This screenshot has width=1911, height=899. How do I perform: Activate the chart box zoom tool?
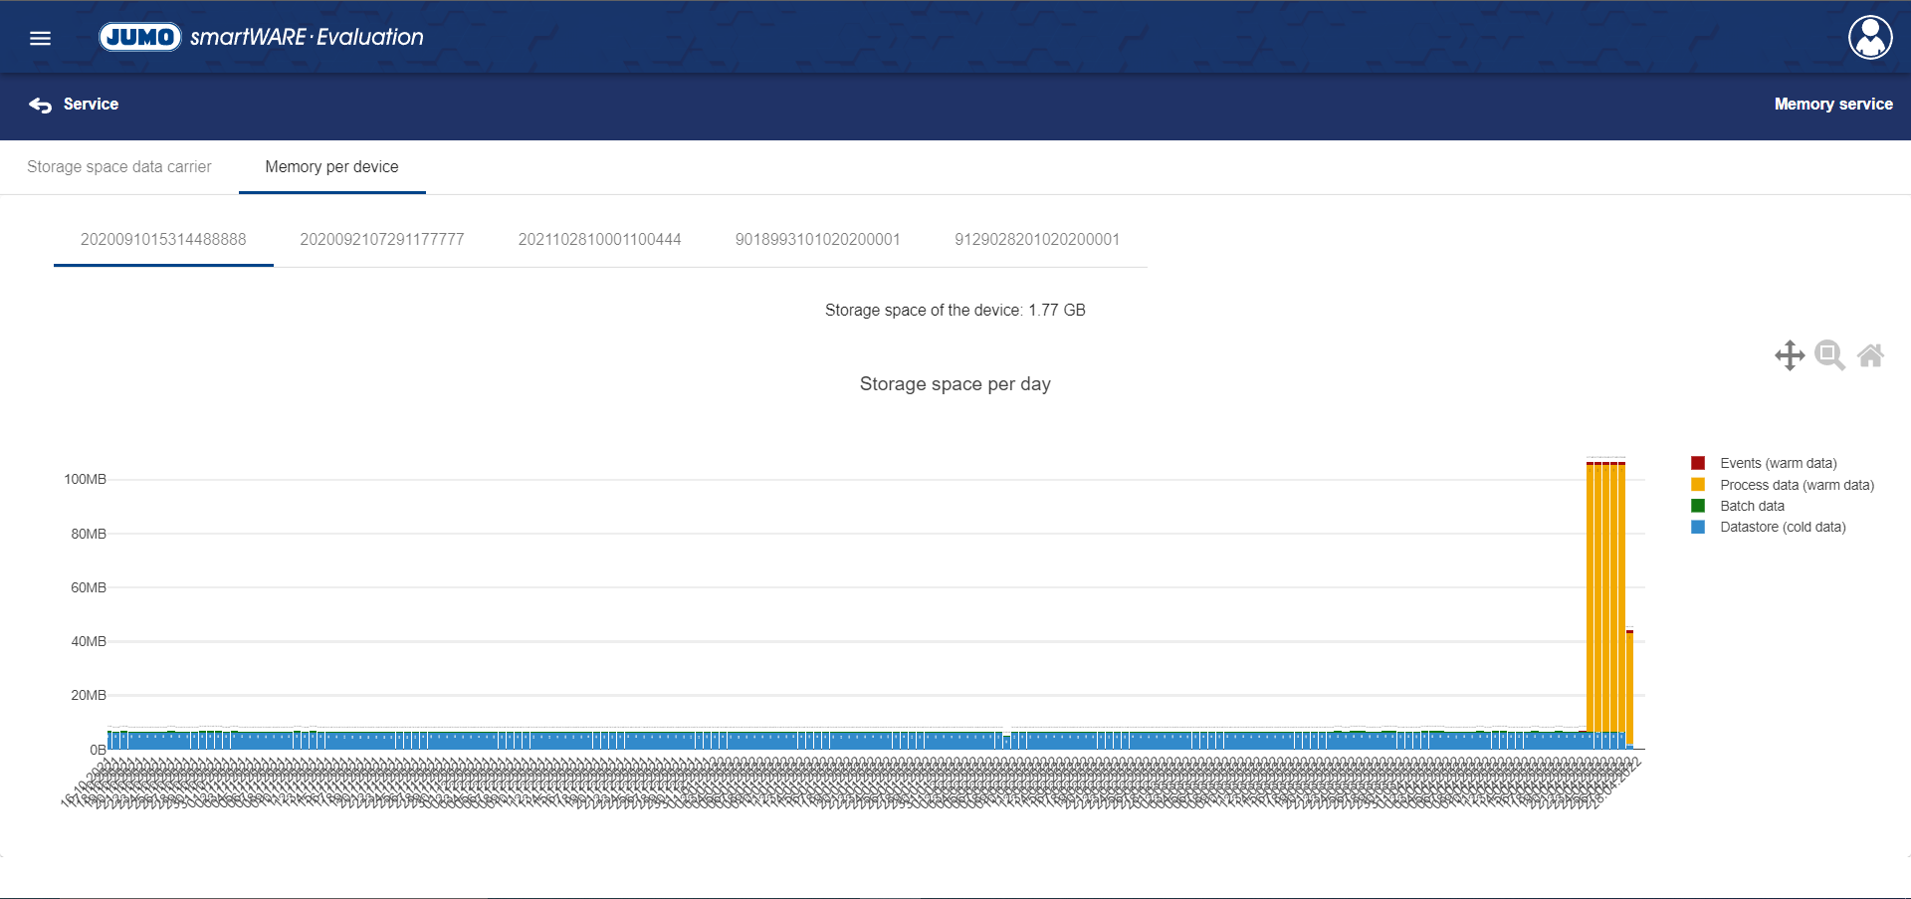[x=1829, y=355]
